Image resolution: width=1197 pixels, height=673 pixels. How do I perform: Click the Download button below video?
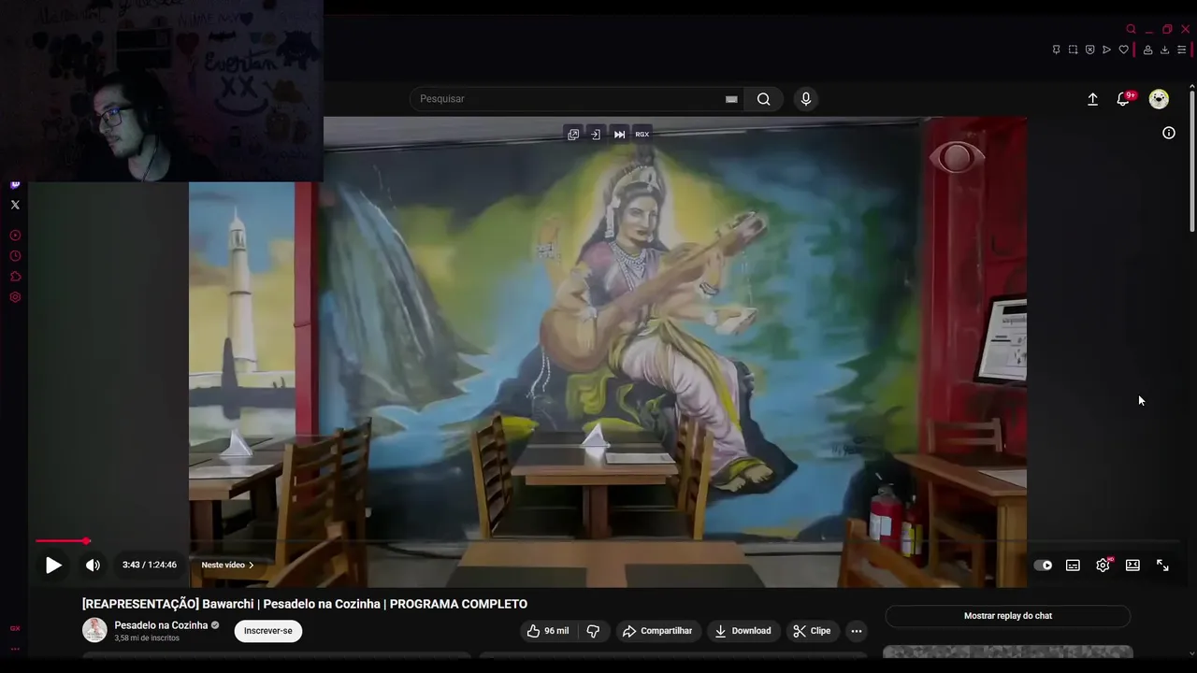pos(743,631)
